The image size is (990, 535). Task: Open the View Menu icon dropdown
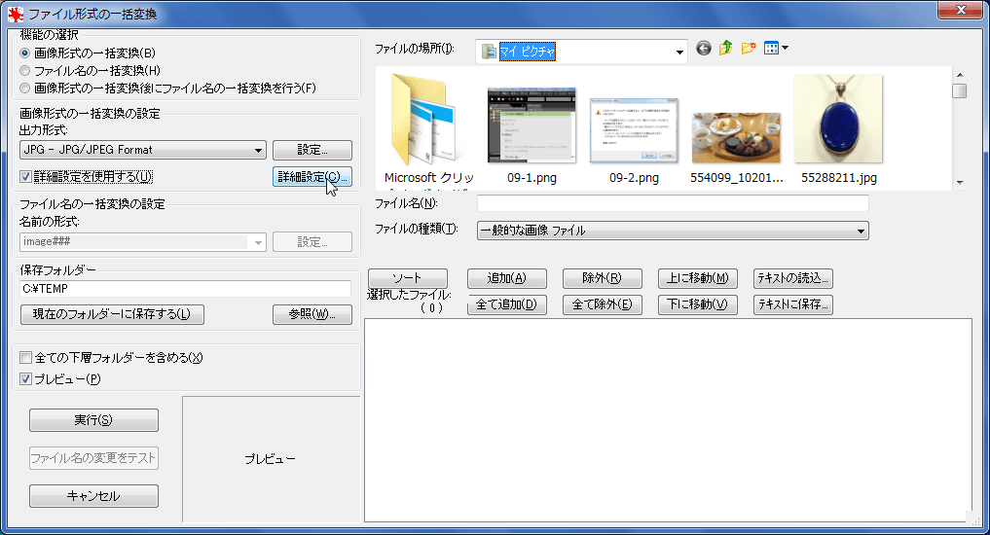[776, 48]
